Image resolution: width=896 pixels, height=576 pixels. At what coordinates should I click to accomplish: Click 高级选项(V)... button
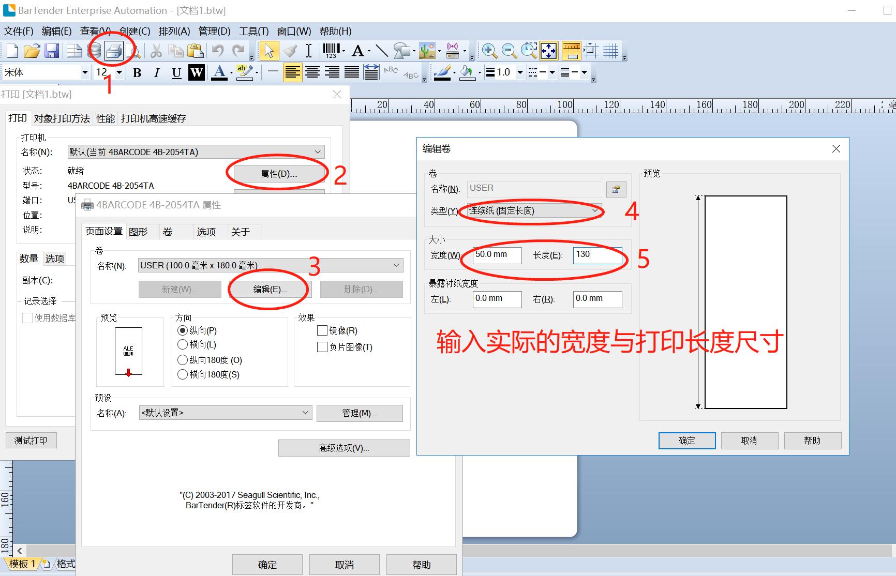click(x=344, y=448)
